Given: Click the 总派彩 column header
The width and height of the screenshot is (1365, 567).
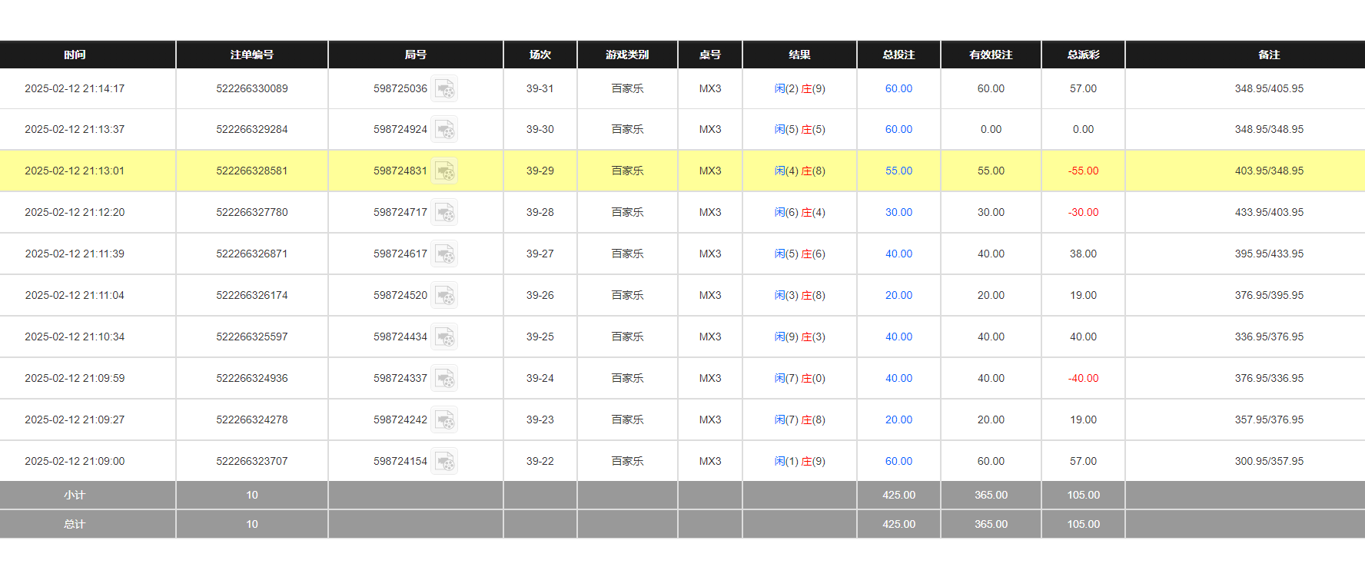Looking at the screenshot, I should click(x=1083, y=55).
